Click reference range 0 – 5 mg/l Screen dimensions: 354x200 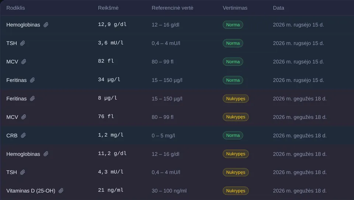[x=163, y=136]
